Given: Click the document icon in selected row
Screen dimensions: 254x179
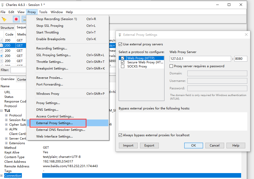Looking at the screenshot, I should [2, 46].
